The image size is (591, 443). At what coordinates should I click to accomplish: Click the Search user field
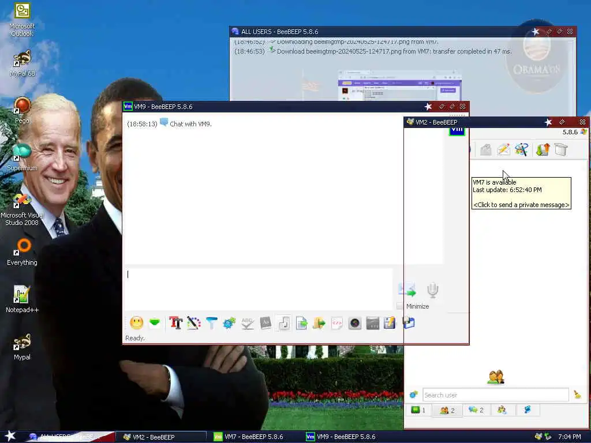click(495, 395)
